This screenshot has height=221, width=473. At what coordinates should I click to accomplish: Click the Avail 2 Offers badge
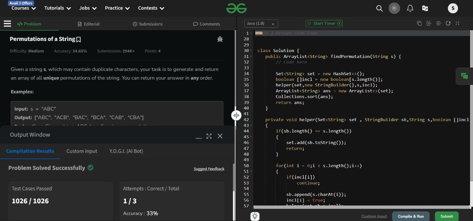(x=21, y=3)
